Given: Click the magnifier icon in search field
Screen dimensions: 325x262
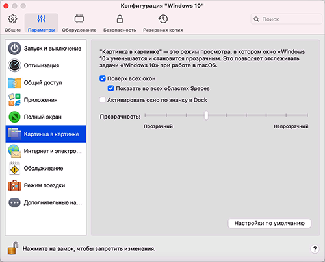Looking at the screenshot, I should pos(256,19).
